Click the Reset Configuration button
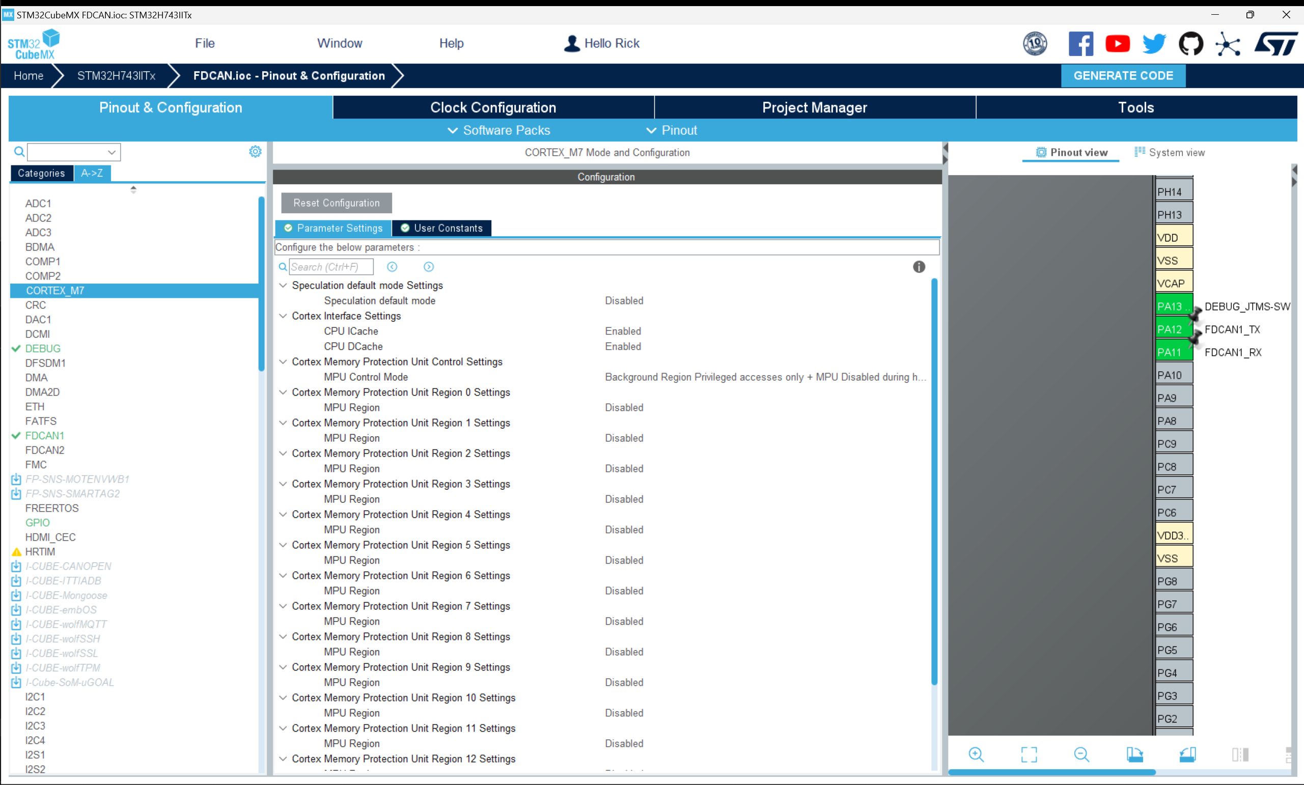 pos(337,203)
